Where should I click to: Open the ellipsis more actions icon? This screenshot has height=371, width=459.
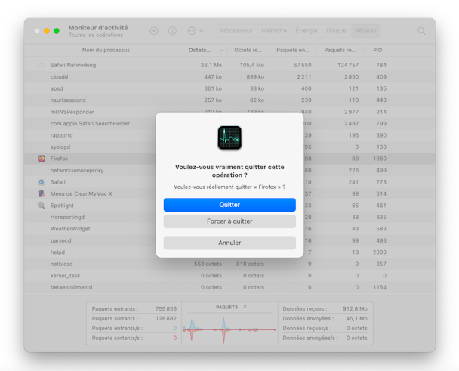(192, 31)
